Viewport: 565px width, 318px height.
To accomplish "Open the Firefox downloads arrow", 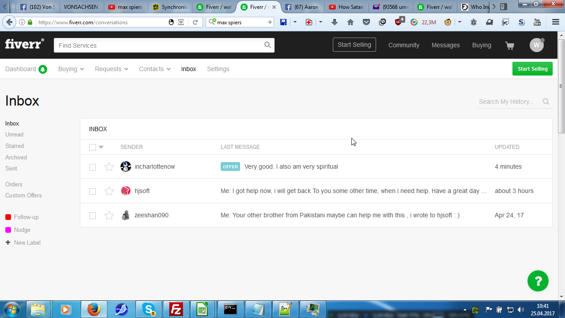I will click(335, 22).
